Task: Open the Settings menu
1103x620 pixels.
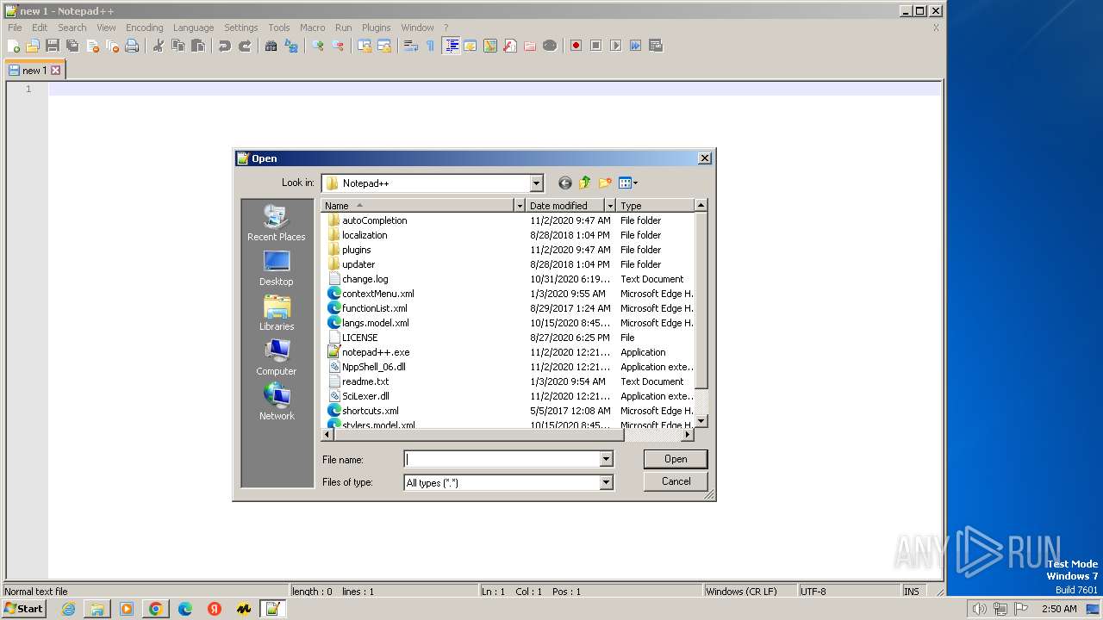Action: 241,28
